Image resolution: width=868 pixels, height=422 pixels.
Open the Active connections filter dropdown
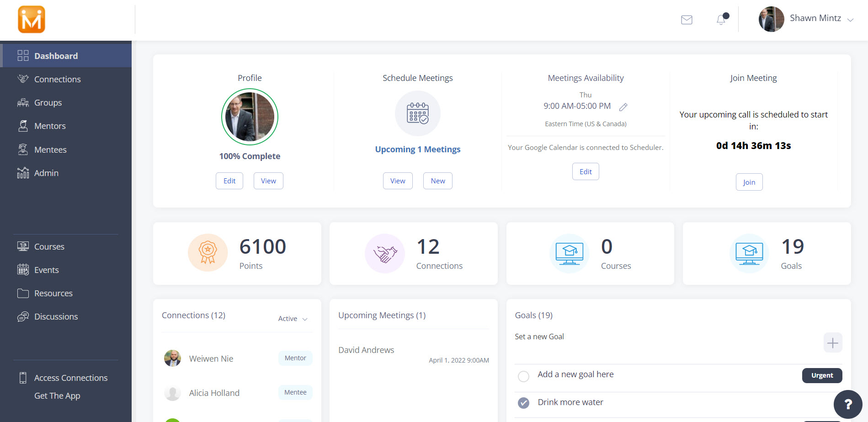[292, 318]
